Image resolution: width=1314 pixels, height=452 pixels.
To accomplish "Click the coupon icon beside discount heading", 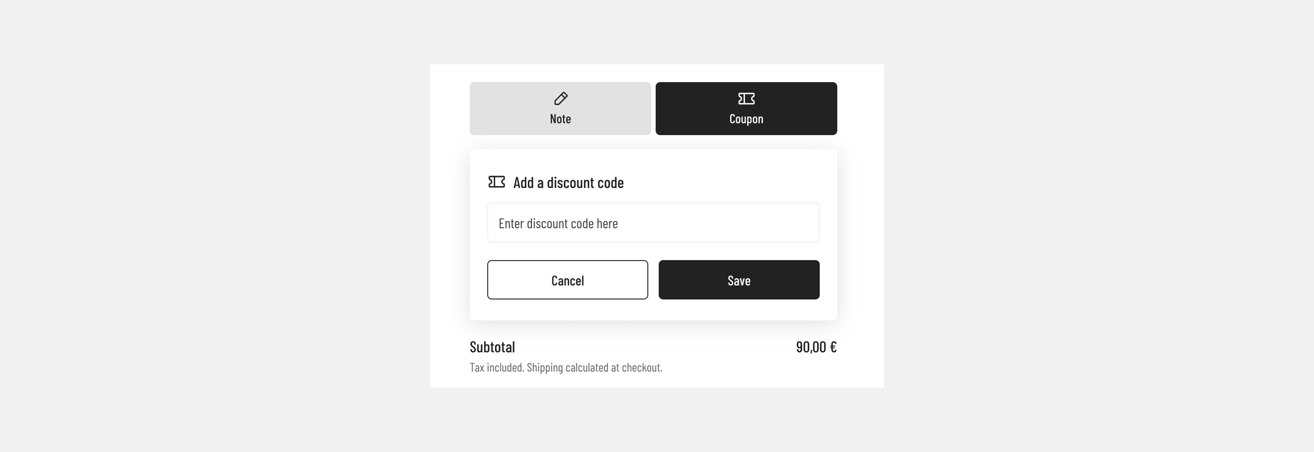I will coord(496,182).
